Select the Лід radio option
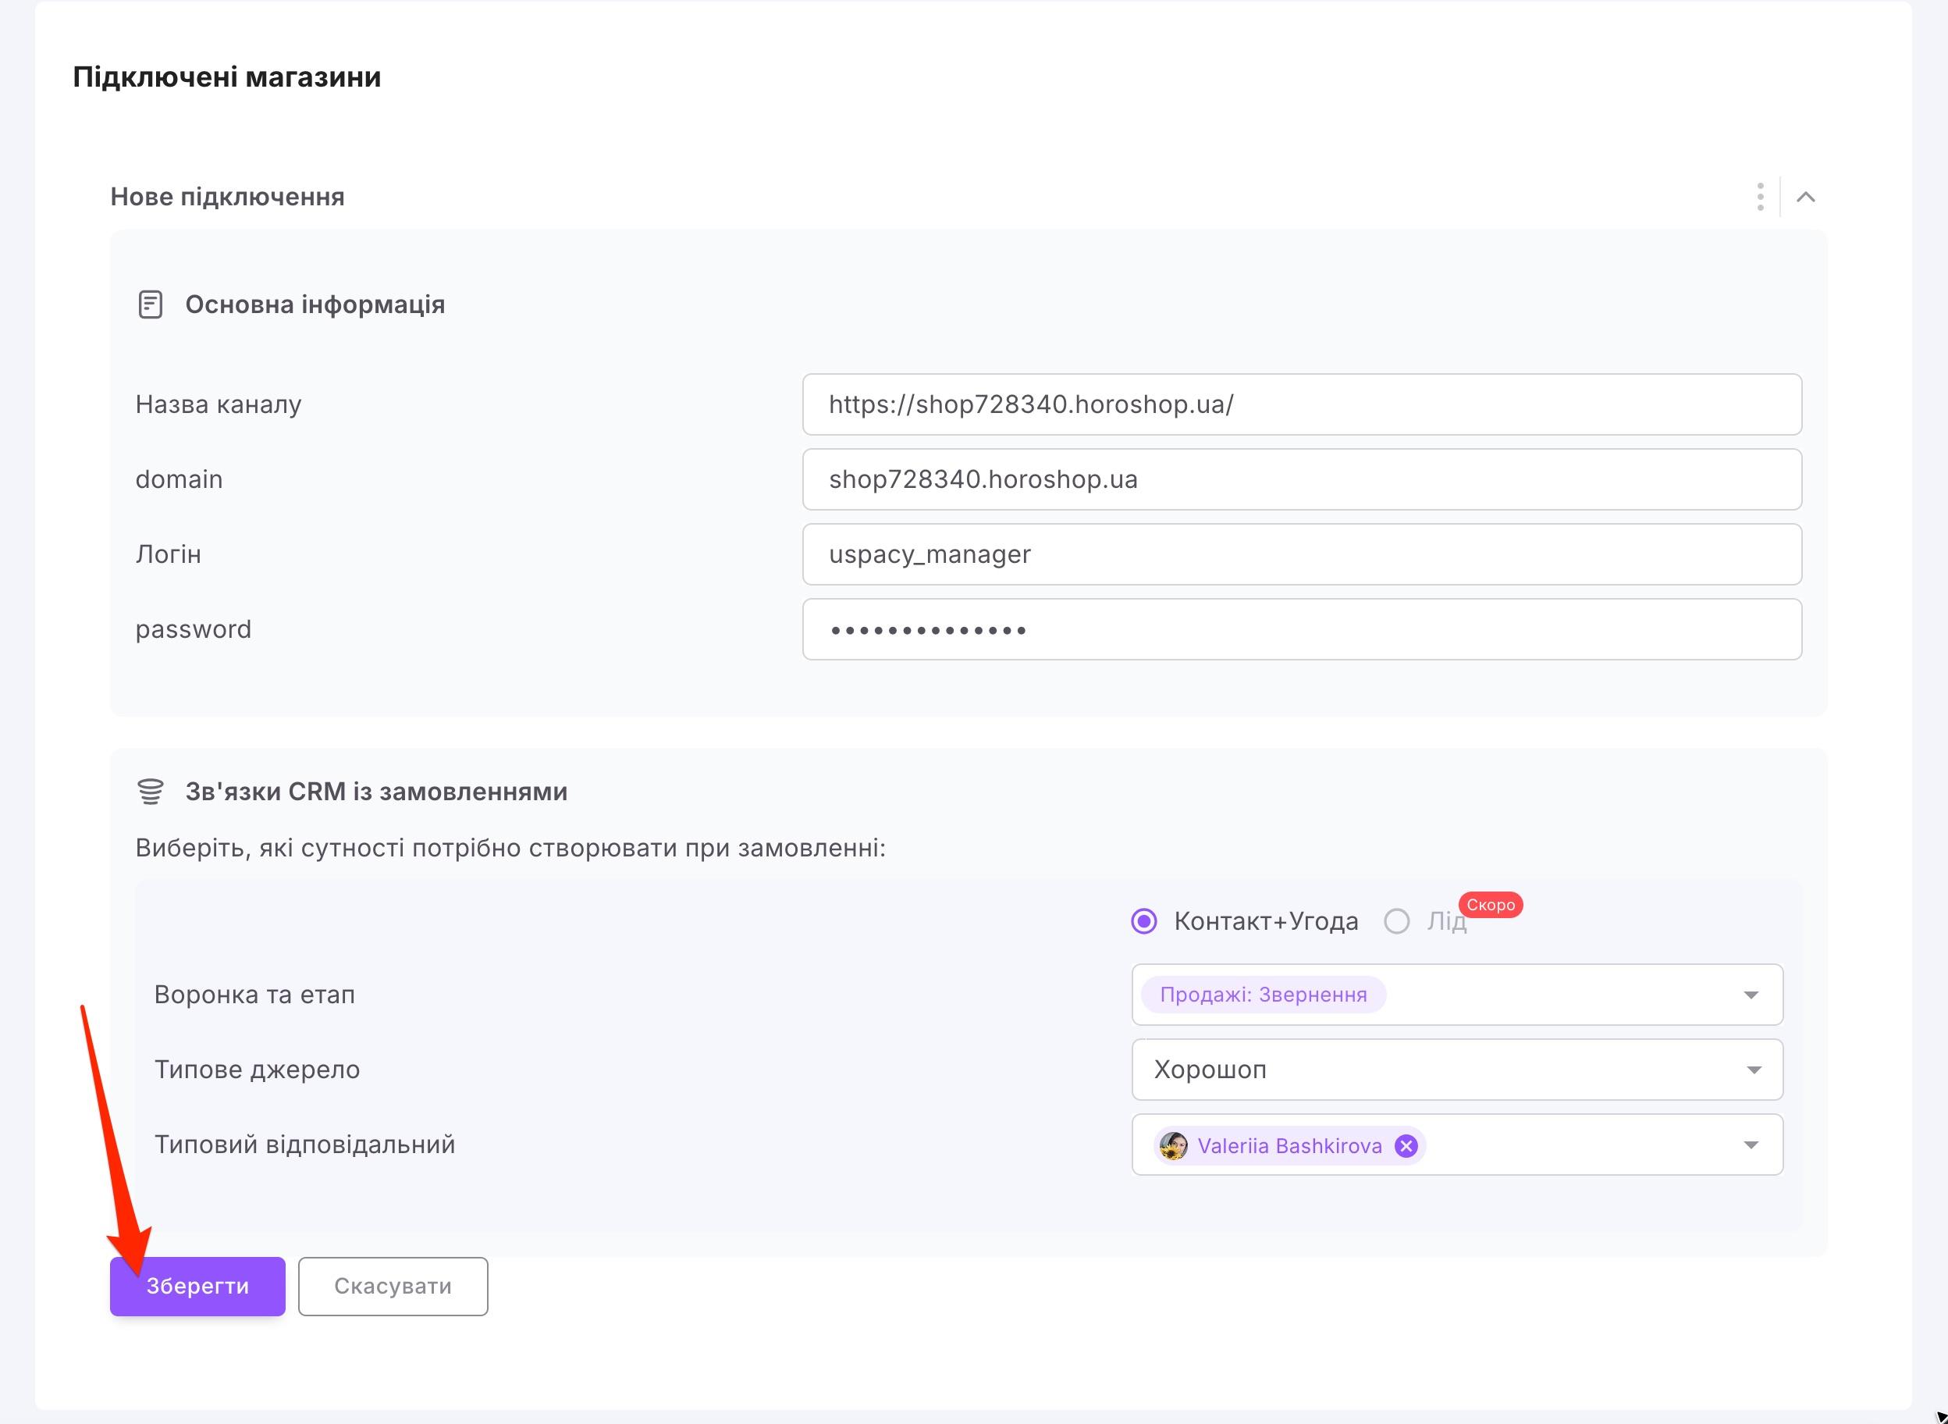This screenshot has height=1424, width=1948. [x=1396, y=921]
